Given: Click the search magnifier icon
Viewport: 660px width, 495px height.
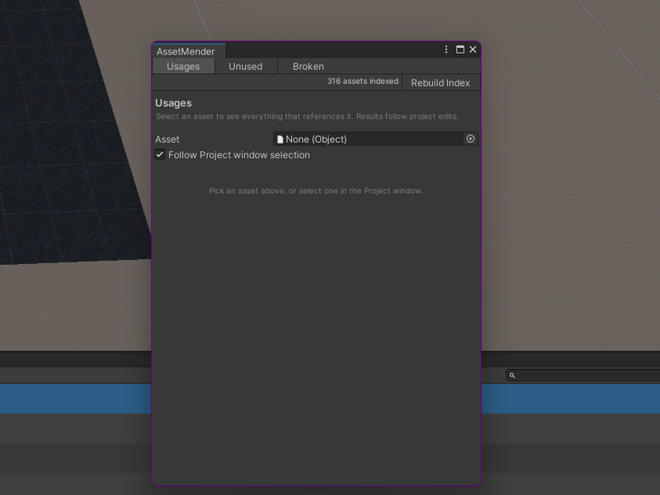Looking at the screenshot, I should coord(512,375).
